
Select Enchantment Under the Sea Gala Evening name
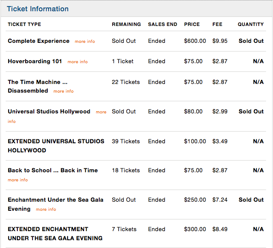coord(55,204)
